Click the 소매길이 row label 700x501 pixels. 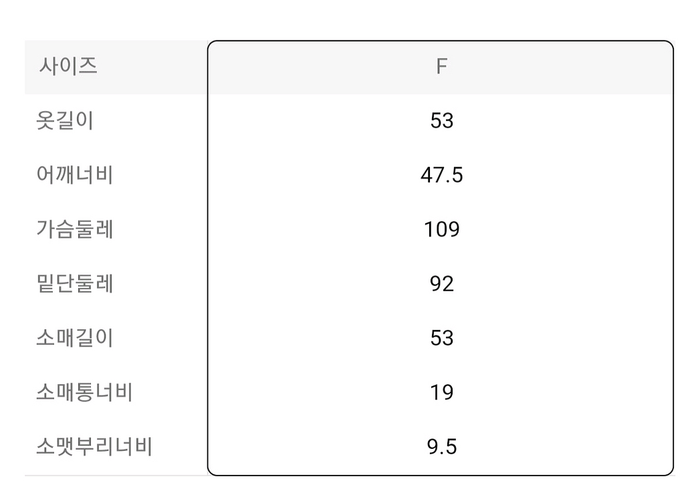pyautogui.click(x=75, y=338)
